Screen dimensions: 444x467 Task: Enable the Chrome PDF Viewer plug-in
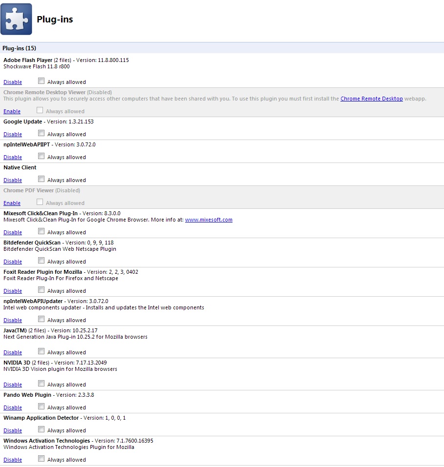(12, 203)
